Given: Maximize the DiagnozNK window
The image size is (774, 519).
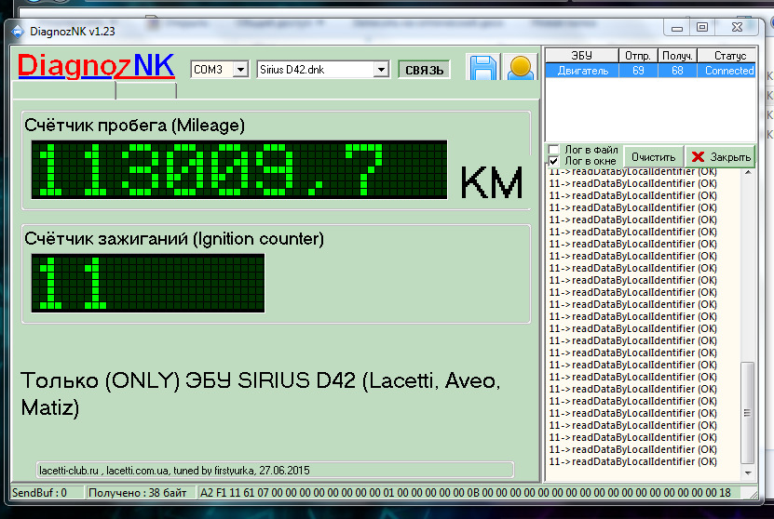Looking at the screenshot, I should pyautogui.click(x=702, y=28).
